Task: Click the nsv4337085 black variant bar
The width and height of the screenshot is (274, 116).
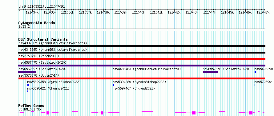Action: point(142,46)
